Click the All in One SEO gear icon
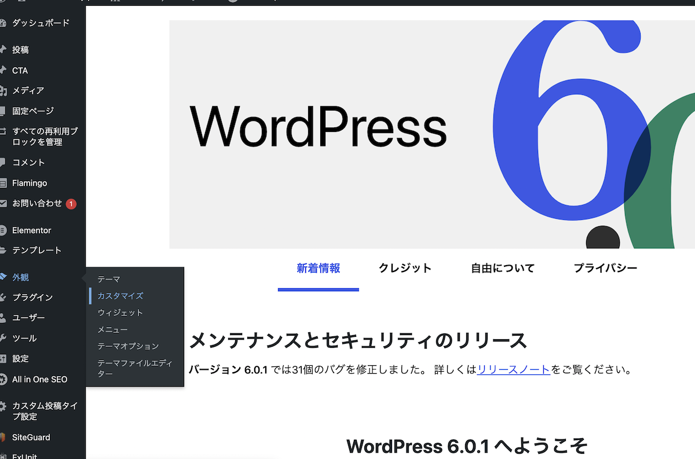Screen dimensions: 695x459 (3, 380)
